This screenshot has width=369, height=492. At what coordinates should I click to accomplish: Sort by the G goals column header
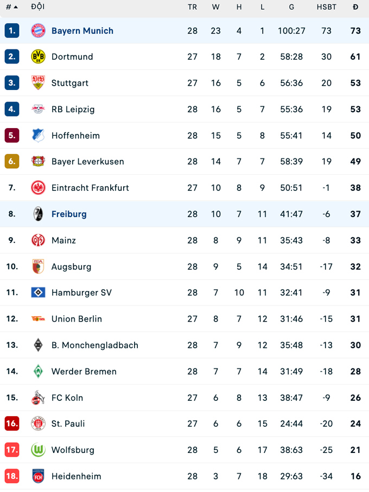(x=291, y=7)
